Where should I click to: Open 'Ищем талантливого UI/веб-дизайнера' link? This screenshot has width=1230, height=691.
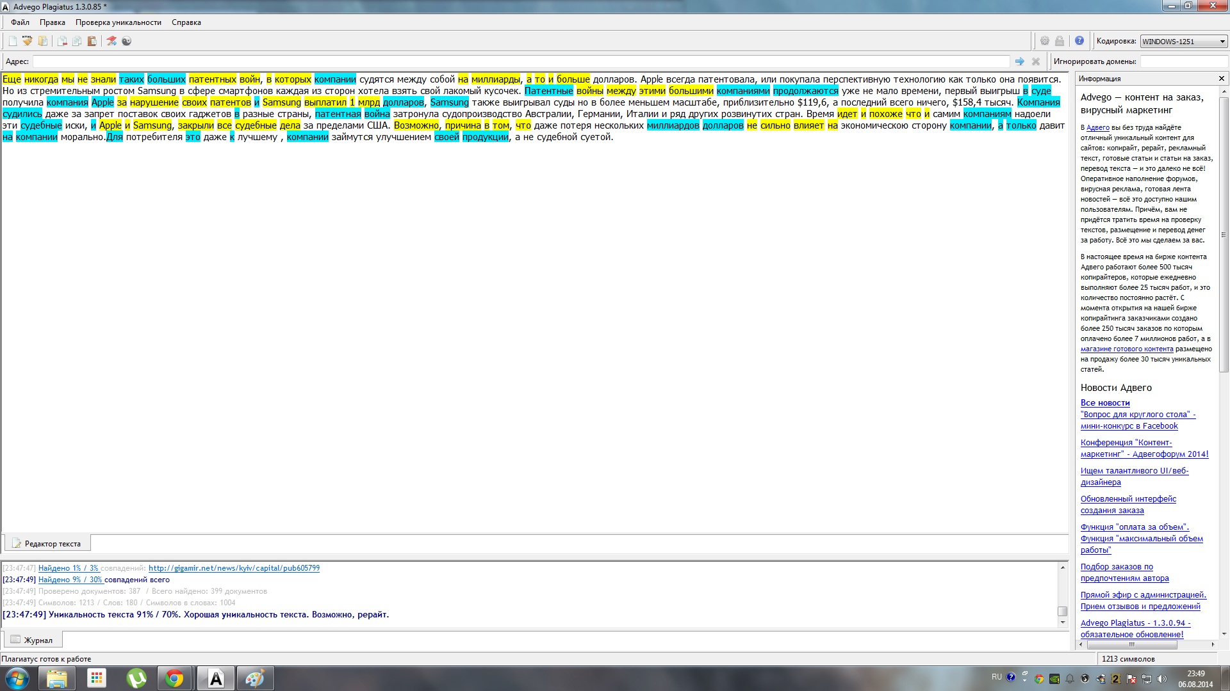[x=1135, y=477]
